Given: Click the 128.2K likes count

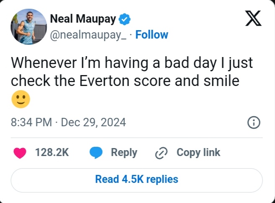Looking at the screenshot, I should tap(52, 153).
